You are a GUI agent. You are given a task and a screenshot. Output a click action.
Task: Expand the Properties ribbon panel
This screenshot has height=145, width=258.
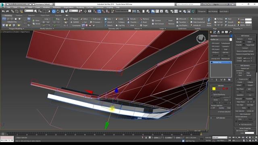238,29
